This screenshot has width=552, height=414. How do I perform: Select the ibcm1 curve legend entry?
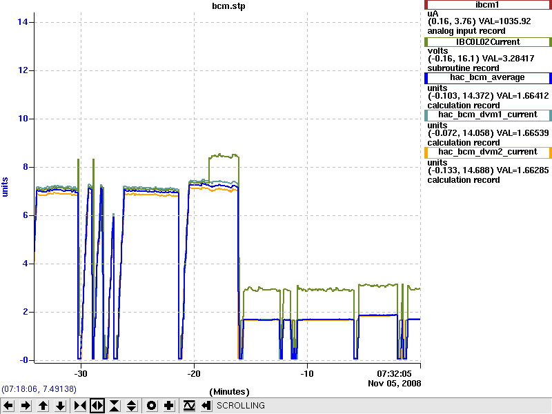click(488, 5)
